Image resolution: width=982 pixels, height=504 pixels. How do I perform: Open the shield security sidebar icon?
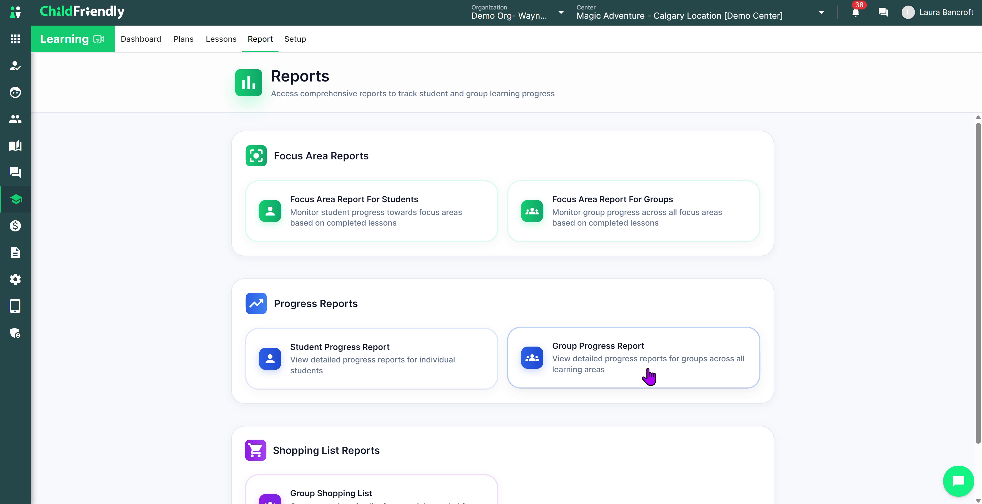pos(15,333)
